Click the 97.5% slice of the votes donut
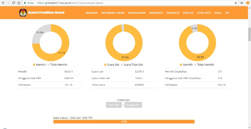The image size is (251, 129). coord(125,57)
